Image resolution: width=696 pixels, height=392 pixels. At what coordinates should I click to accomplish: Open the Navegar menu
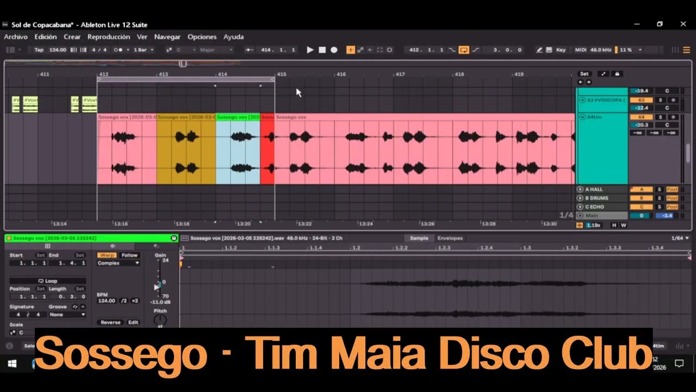[167, 37]
